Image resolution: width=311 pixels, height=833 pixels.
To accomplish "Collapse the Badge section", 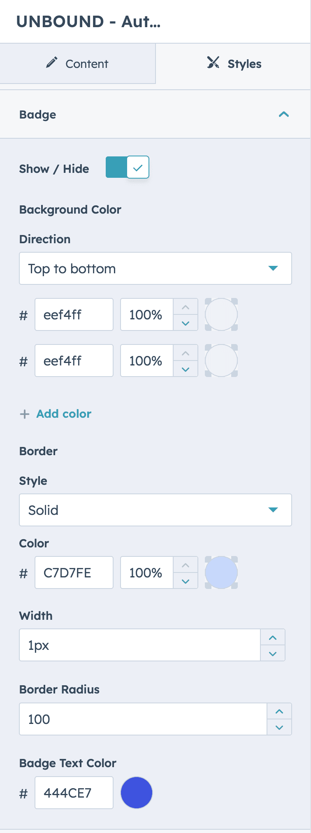I will click(x=283, y=114).
